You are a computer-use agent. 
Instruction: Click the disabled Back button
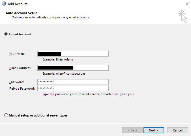click(x=132, y=130)
